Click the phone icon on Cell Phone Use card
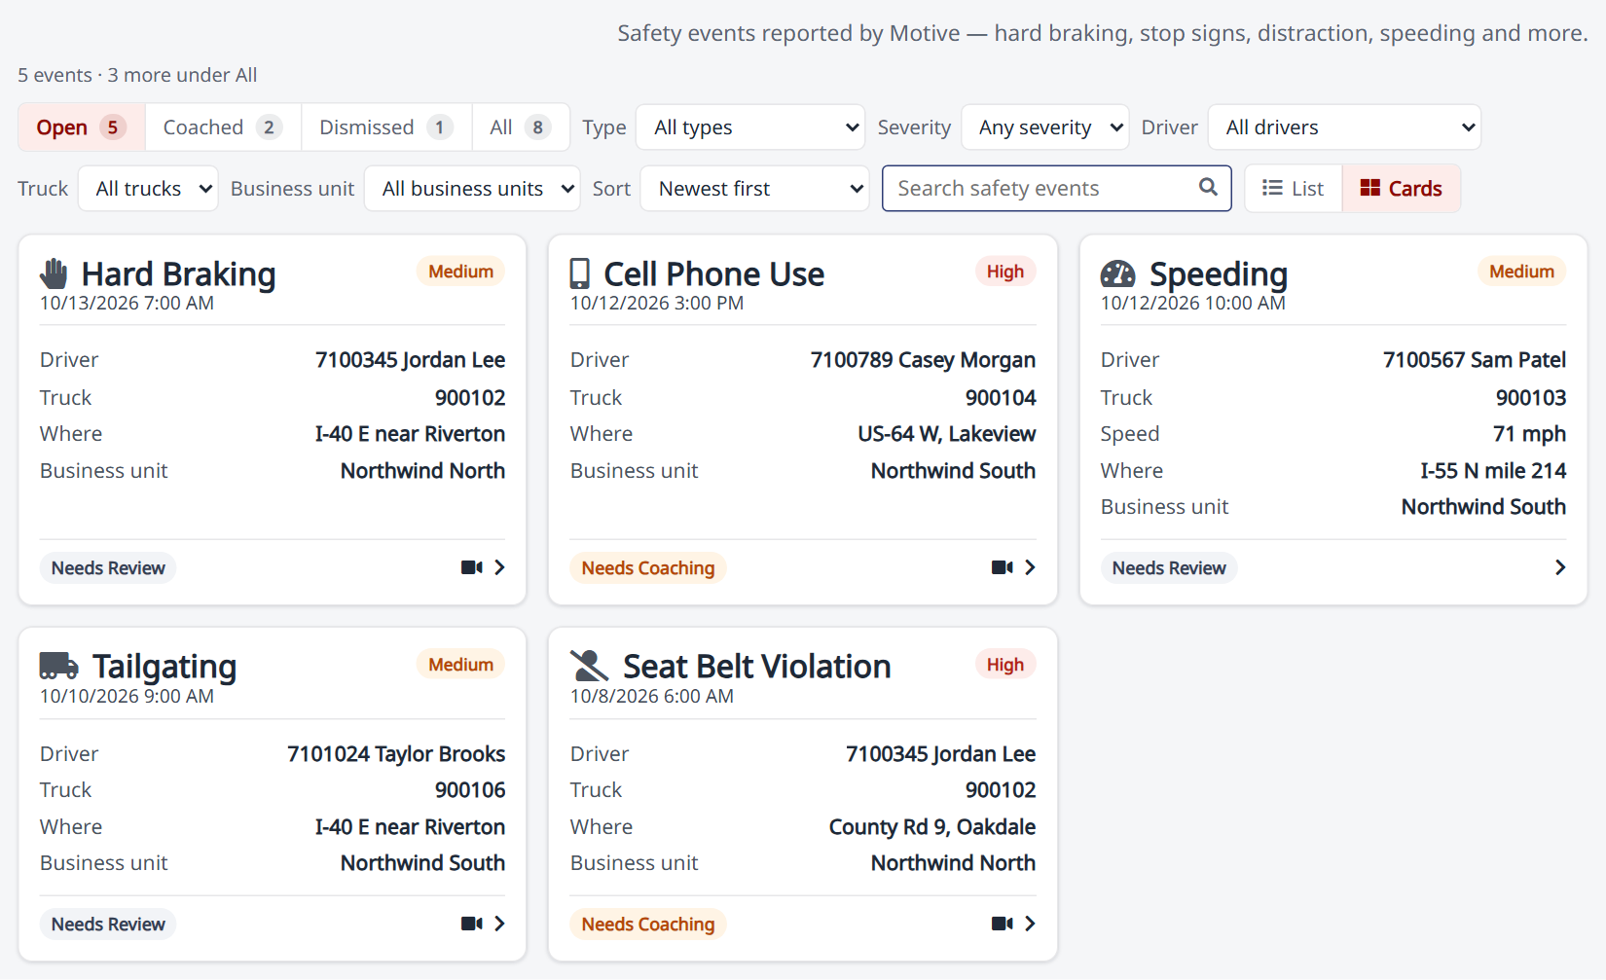 tap(579, 273)
